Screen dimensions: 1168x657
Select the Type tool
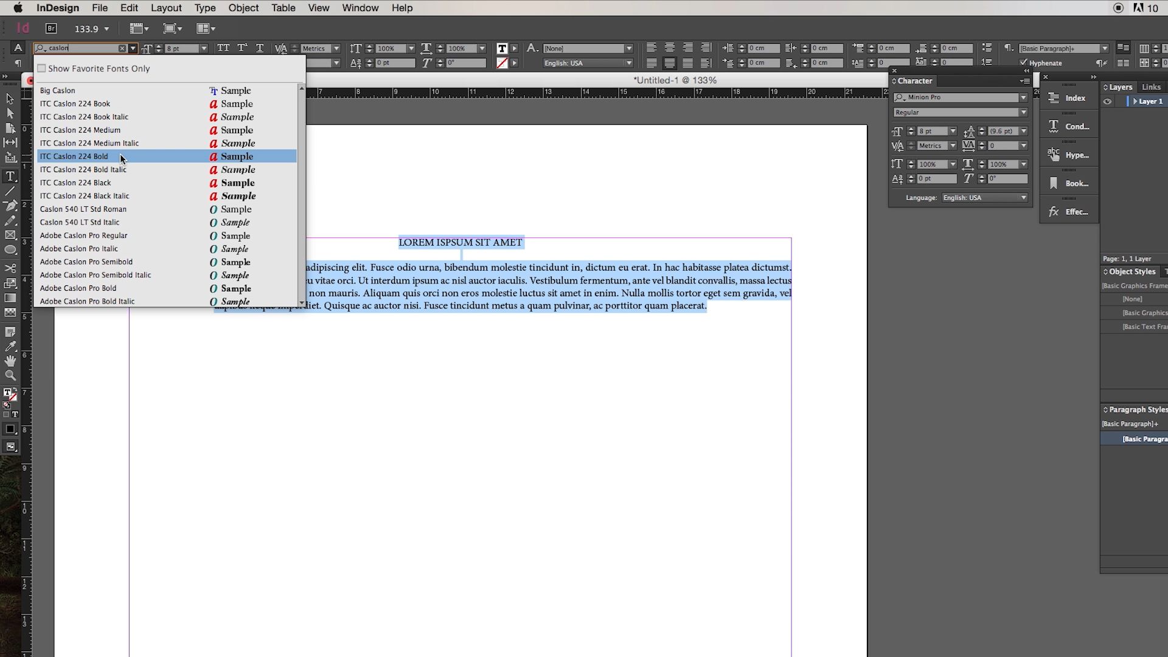pyautogui.click(x=10, y=176)
